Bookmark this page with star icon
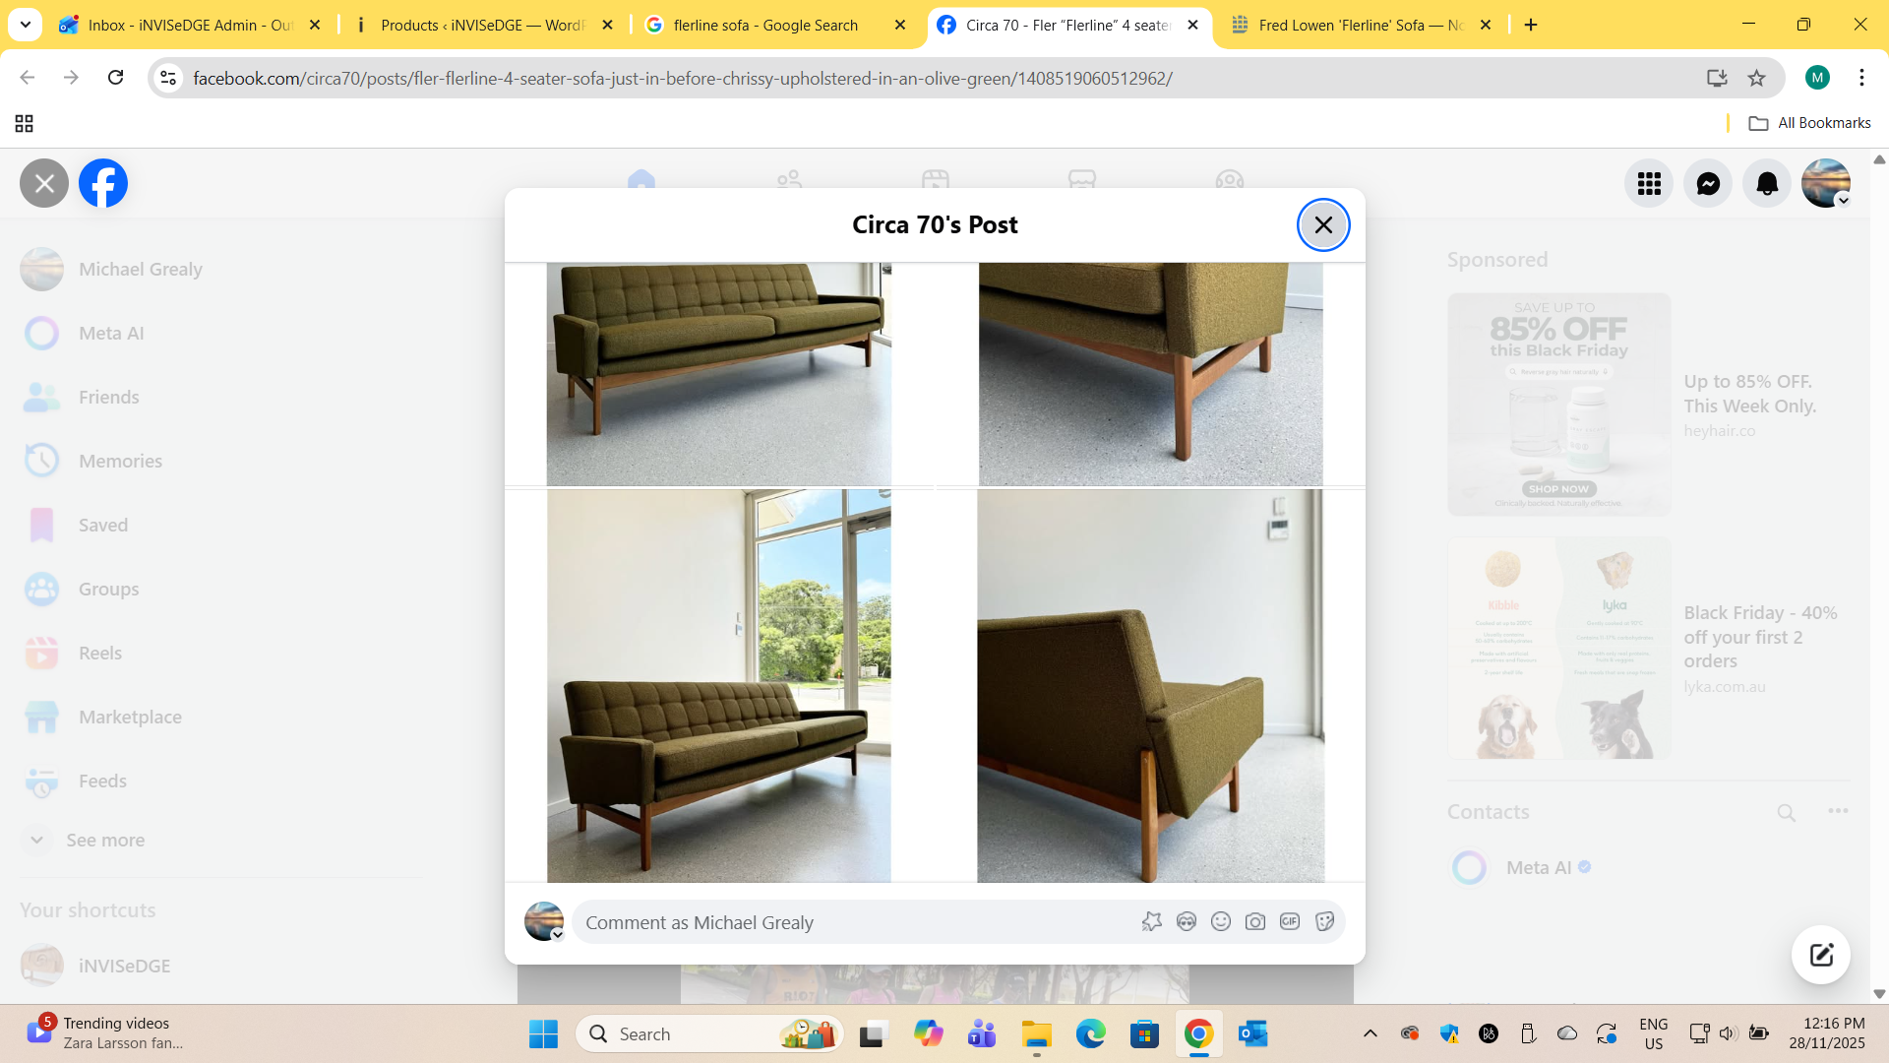 1756,78
